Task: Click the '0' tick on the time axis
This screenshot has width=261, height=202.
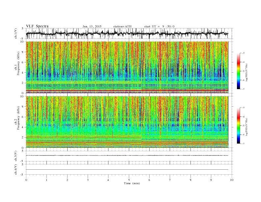Action: 26,180
